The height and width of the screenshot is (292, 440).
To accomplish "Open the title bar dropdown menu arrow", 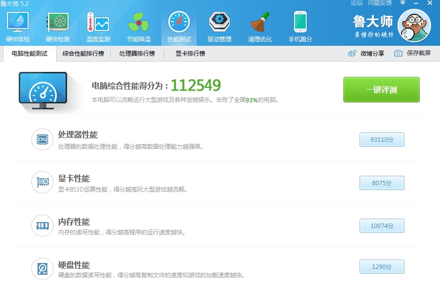I will coord(403,3).
